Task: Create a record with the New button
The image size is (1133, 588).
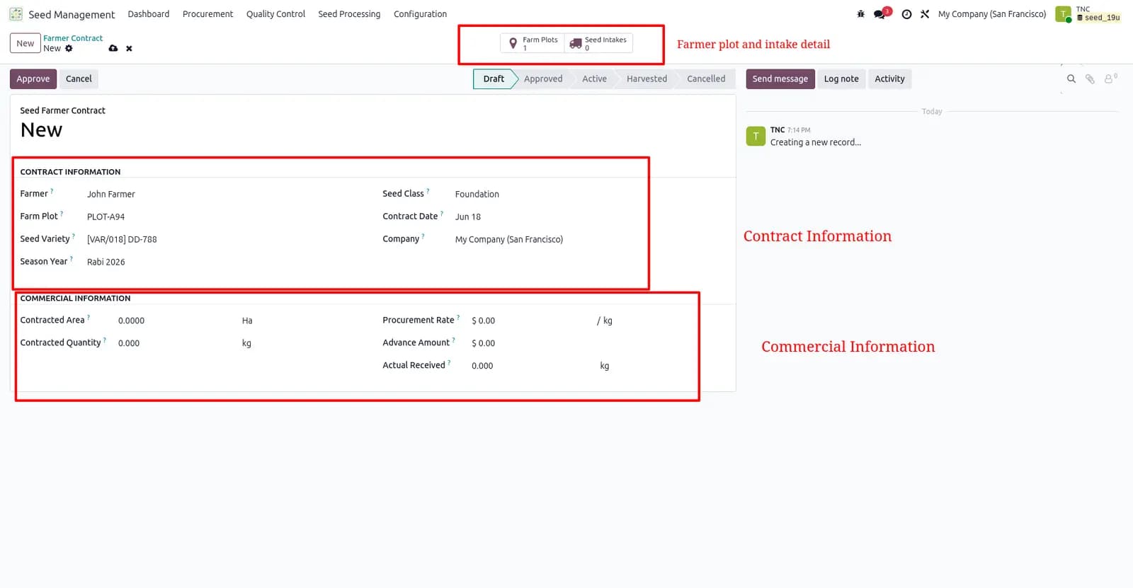Action: click(x=25, y=43)
